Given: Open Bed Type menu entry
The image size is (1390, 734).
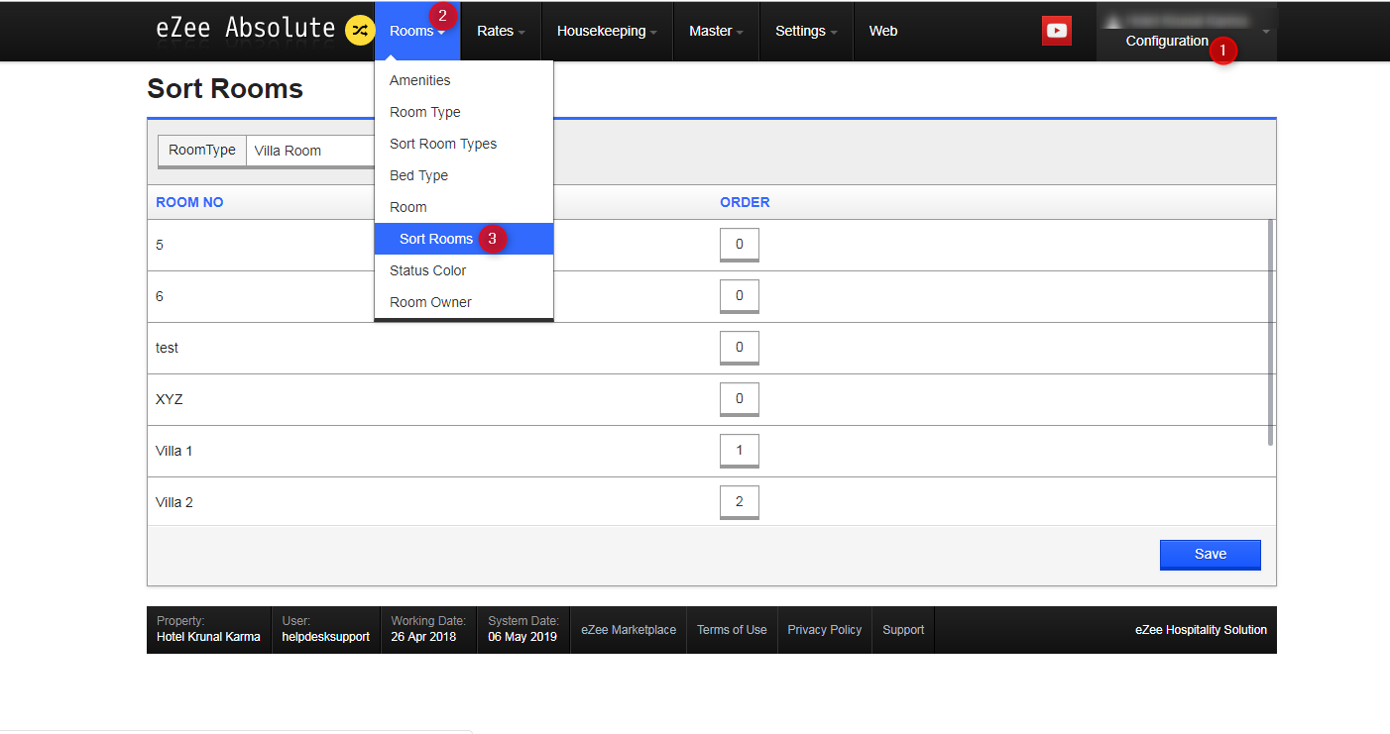Looking at the screenshot, I should pyautogui.click(x=464, y=175).
